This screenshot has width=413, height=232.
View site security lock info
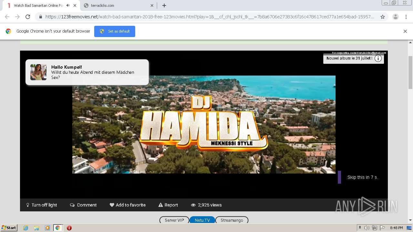point(41,17)
